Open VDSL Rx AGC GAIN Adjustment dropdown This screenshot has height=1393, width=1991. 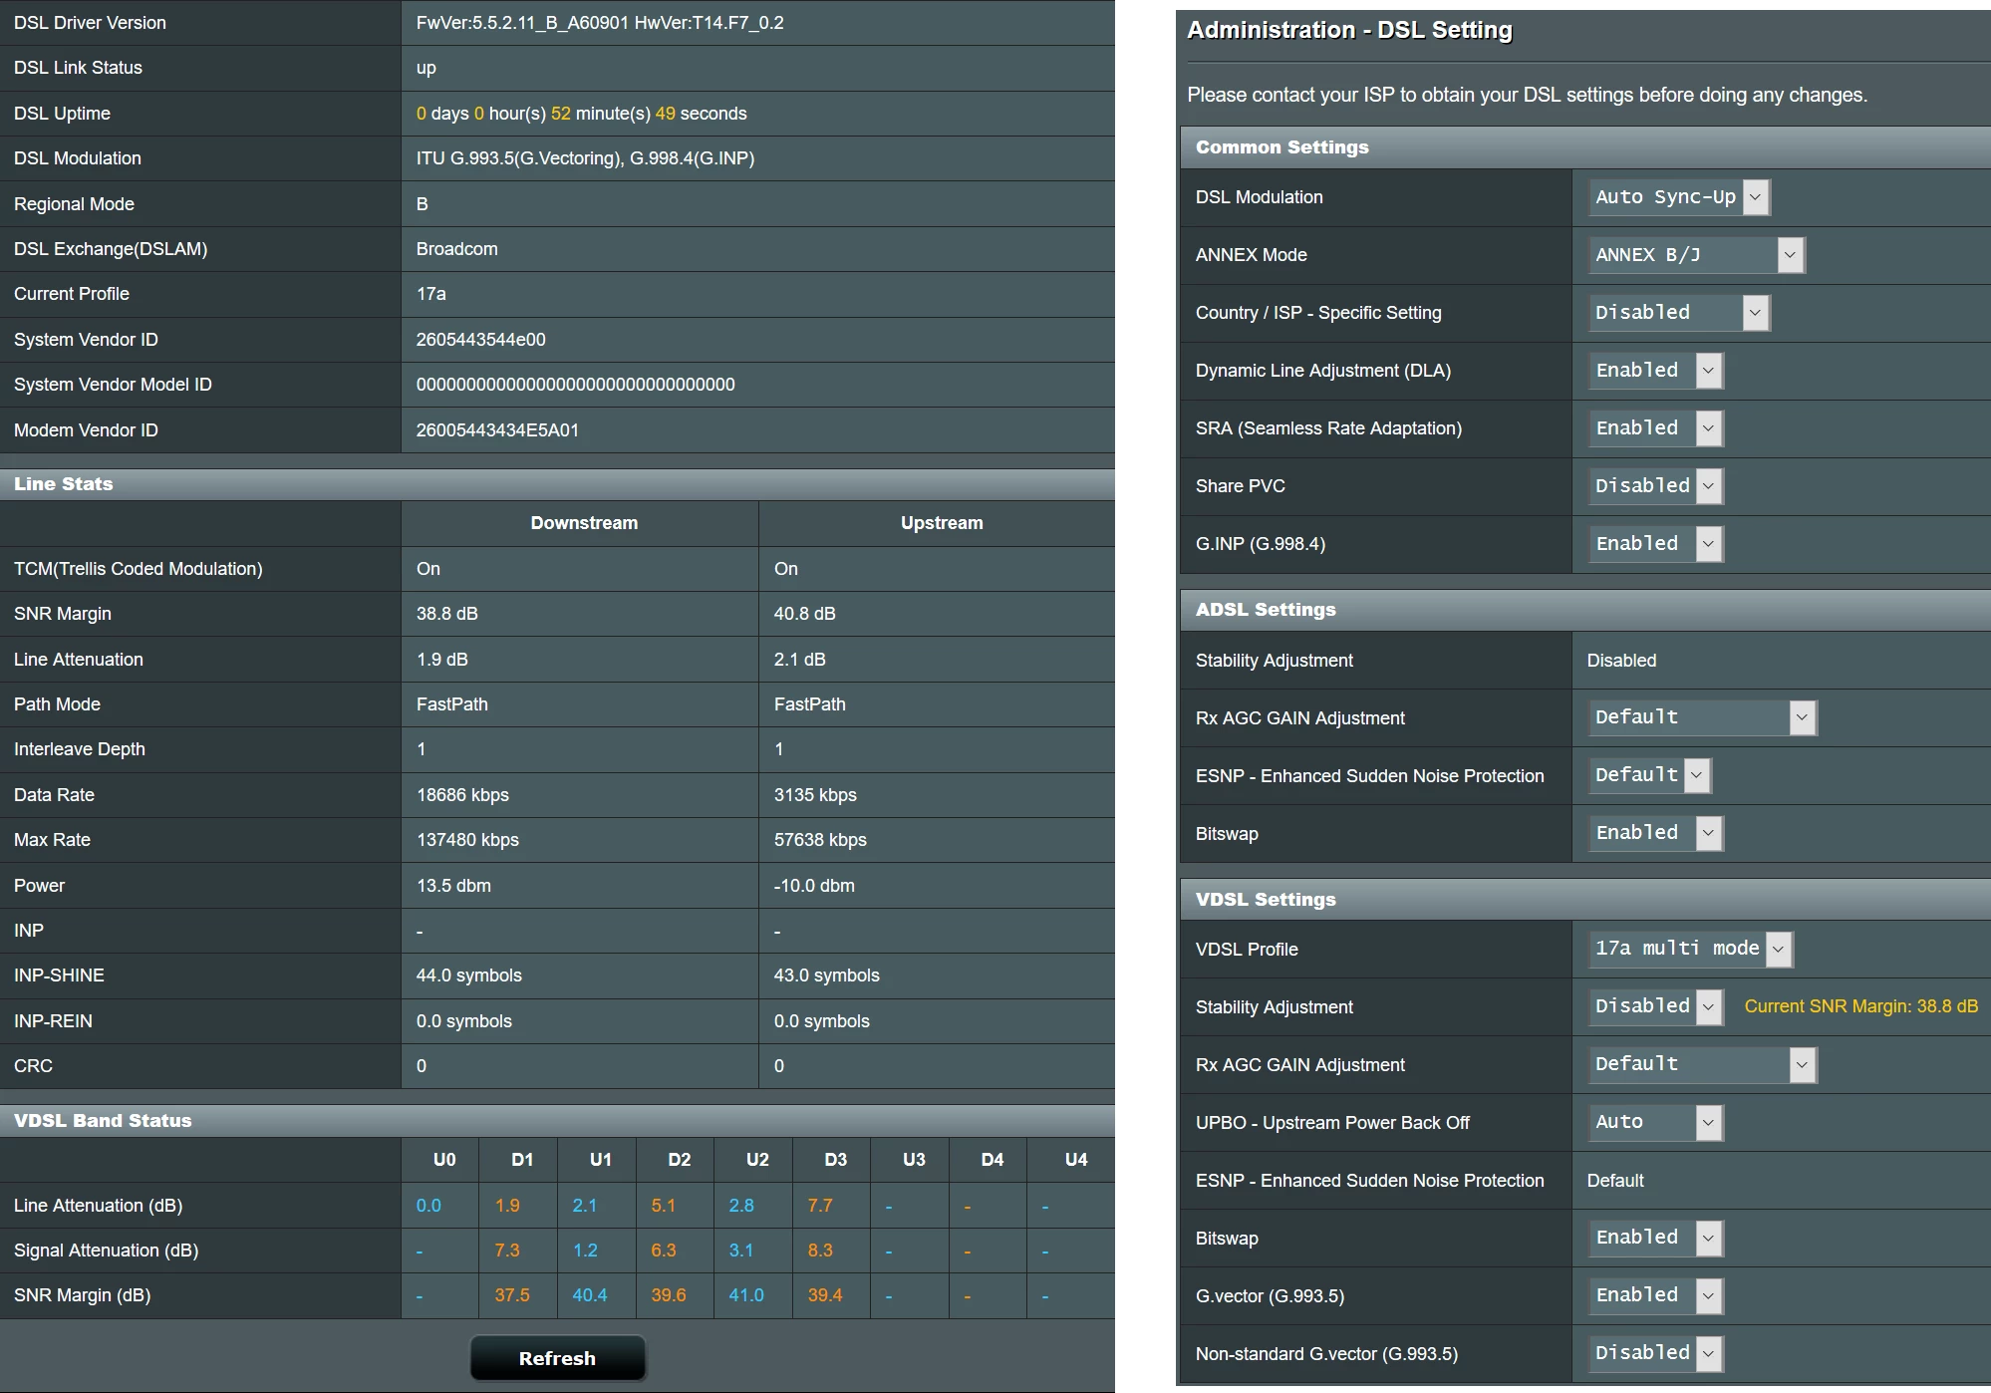tap(1702, 1064)
